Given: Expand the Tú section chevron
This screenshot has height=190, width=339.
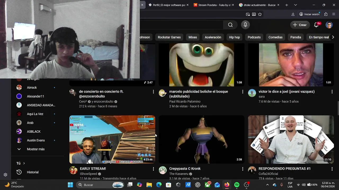Looking at the screenshot, I should pos(24,163).
